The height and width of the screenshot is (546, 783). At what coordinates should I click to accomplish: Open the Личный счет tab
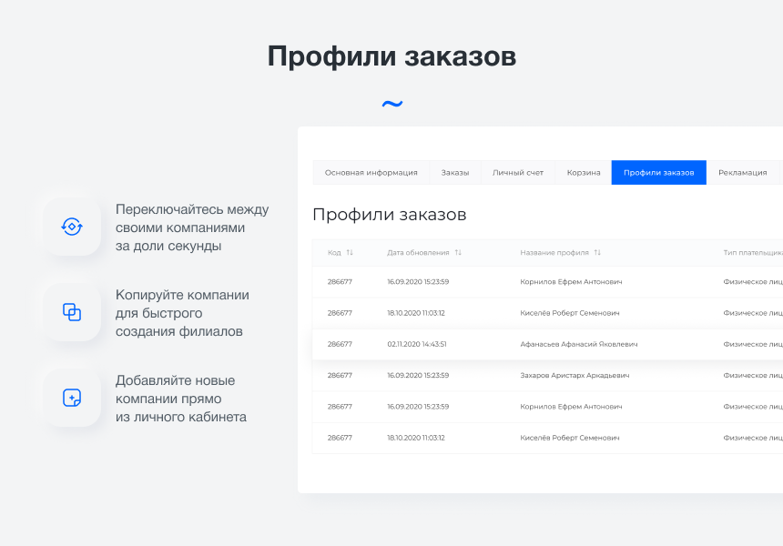(x=517, y=172)
